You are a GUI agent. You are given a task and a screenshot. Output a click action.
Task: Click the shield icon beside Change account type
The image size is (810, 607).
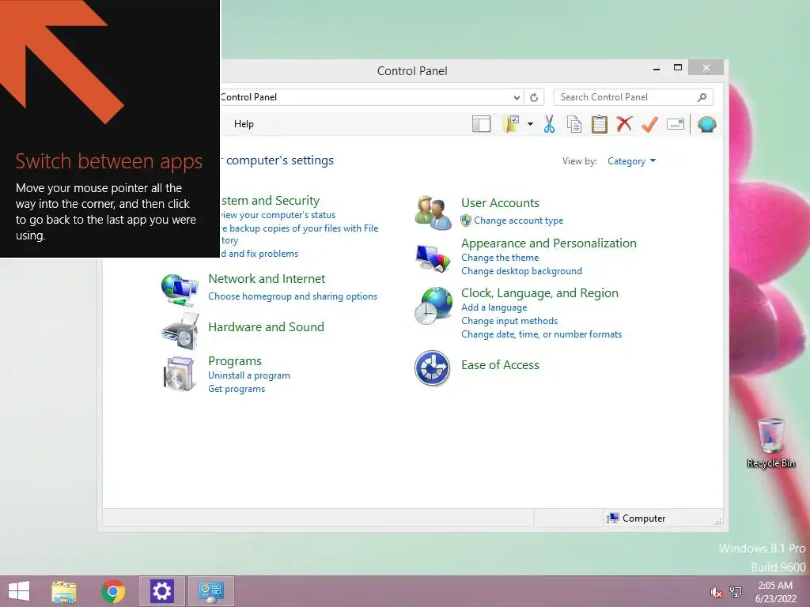tap(466, 221)
